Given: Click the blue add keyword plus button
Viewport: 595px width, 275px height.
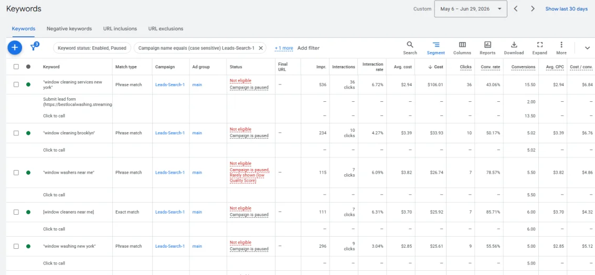Looking at the screenshot, I should click(15, 47).
